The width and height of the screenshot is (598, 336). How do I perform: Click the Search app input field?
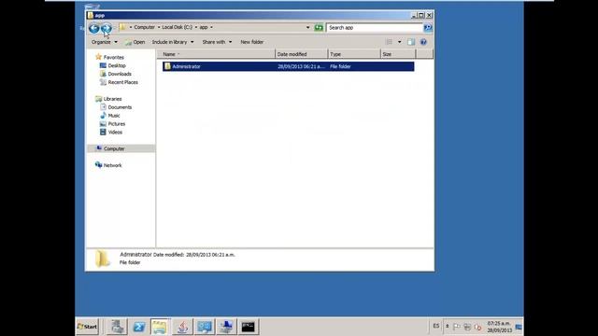pyautogui.click(x=375, y=27)
